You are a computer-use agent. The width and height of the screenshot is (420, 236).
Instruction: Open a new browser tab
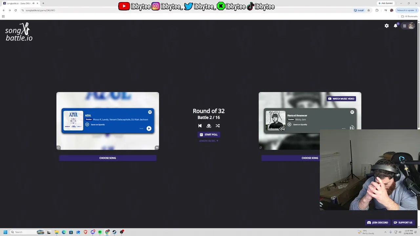pos(43,3)
